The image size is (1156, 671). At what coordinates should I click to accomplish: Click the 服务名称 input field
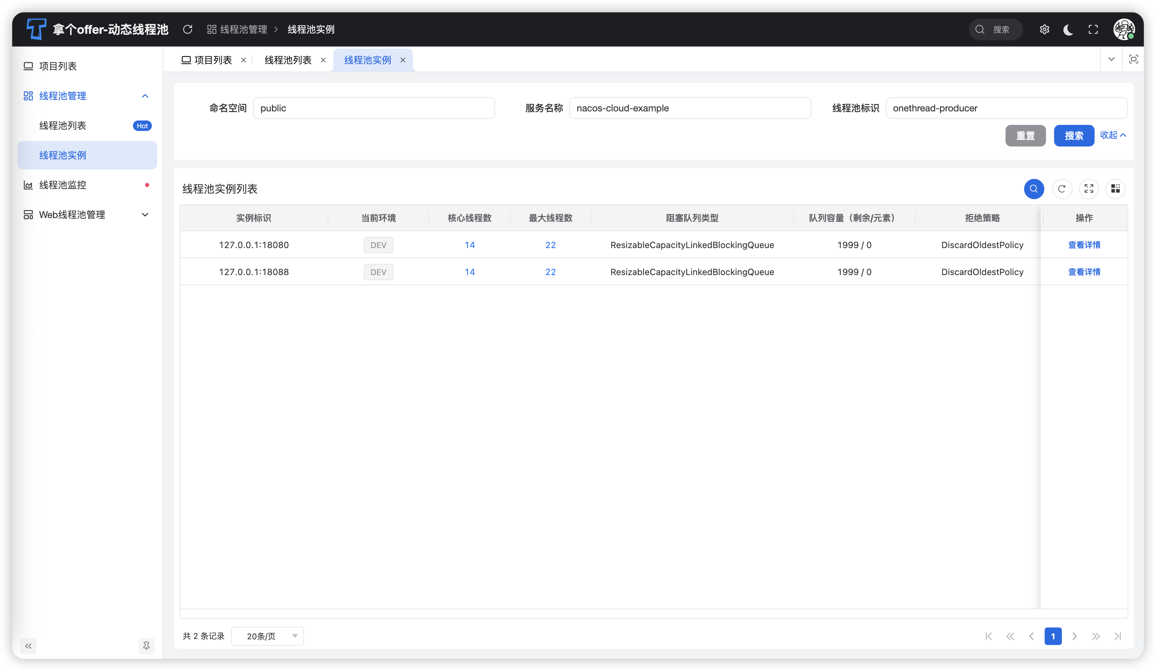pos(689,108)
